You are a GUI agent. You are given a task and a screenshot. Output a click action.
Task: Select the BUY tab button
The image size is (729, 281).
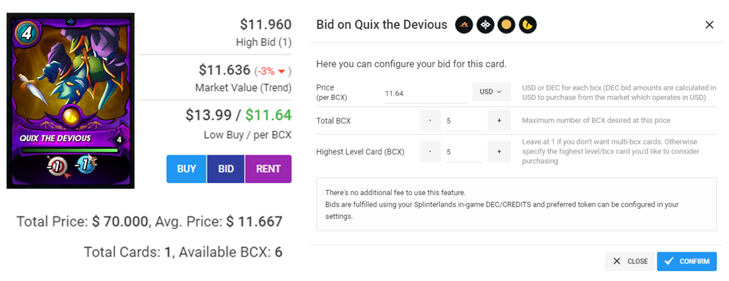pyautogui.click(x=187, y=169)
